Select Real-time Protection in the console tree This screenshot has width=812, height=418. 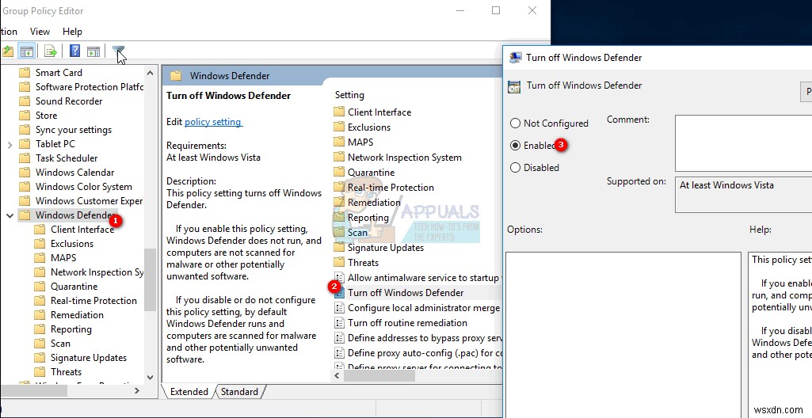(93, 301)
